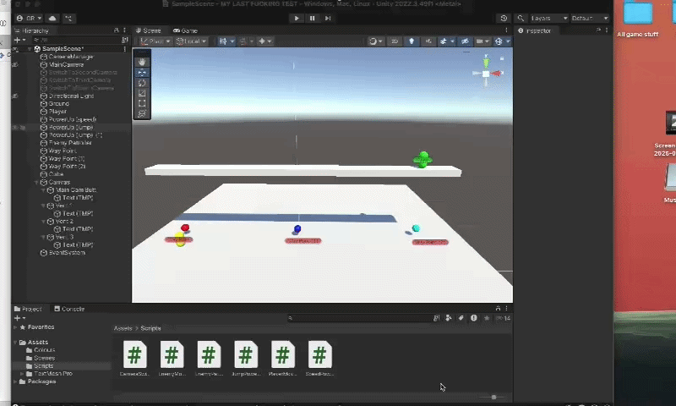Open the version control icon beside cloud
The width and height of the screenshot is (676, 406).
(x=68, y=18)
